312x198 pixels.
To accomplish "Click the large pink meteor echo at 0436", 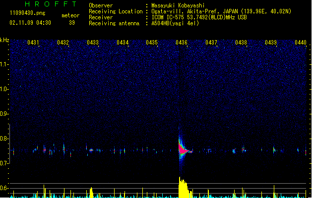I will [183, 150].
